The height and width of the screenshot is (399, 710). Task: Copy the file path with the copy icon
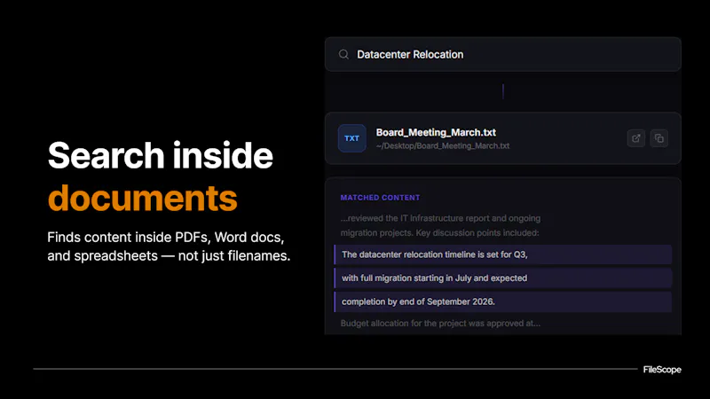659,138
